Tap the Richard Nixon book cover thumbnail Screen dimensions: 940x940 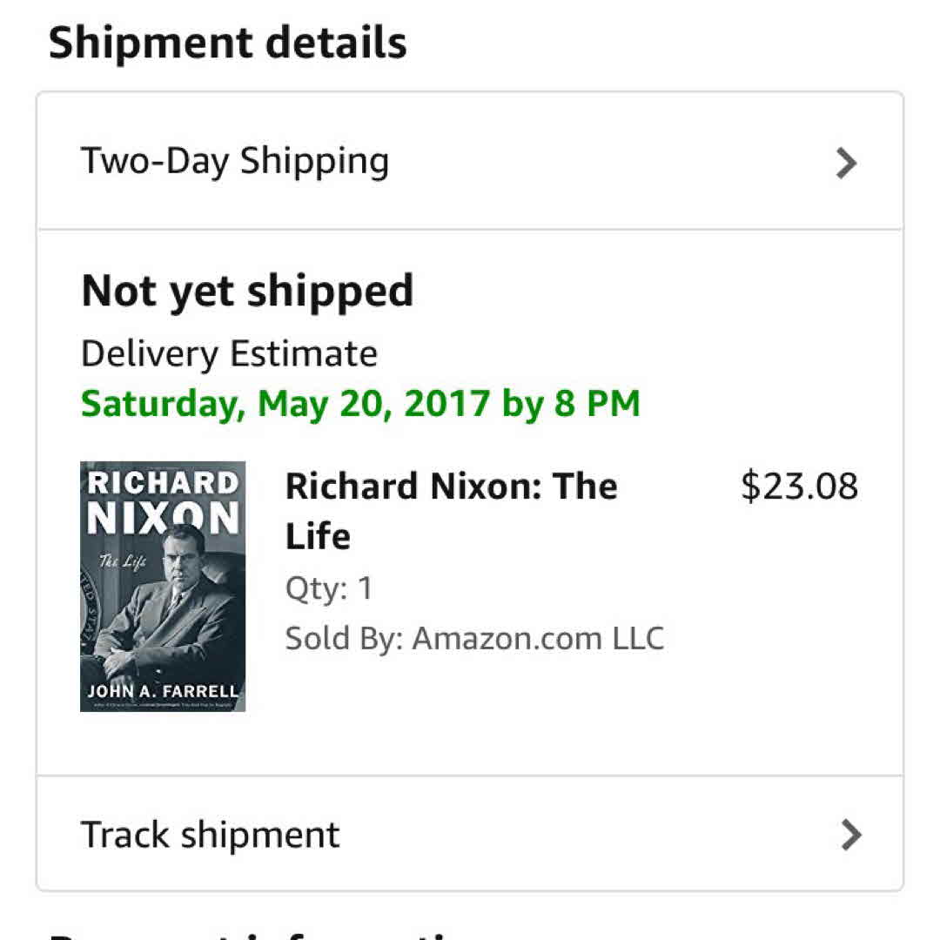coord(163,586)
